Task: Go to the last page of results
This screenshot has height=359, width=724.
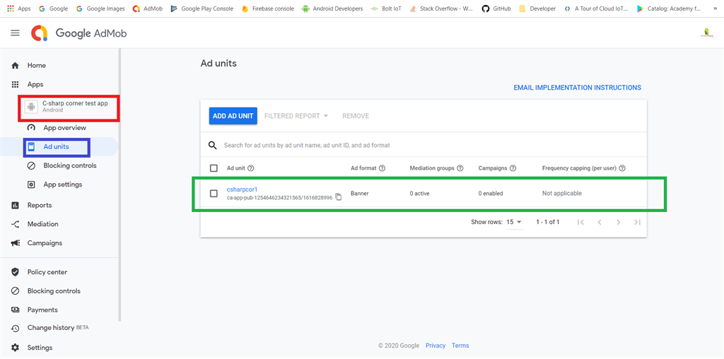Action: pyautogui.click(x=637, y=223)
